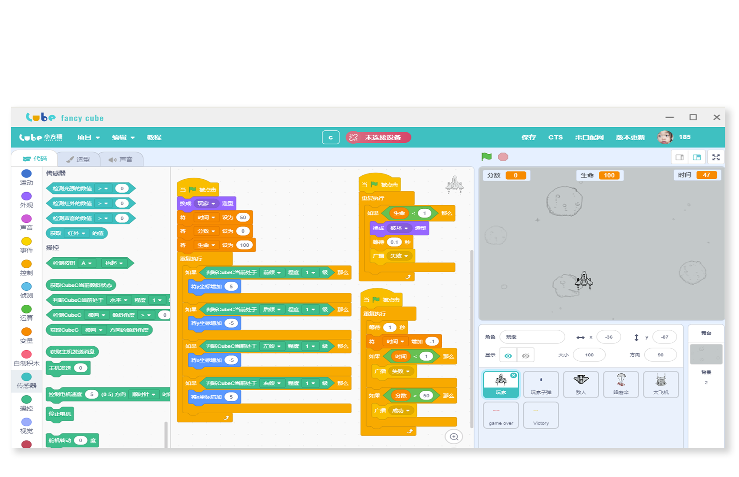The image size is (739, 477).
Task: Click the user avatar picture
Action: (665, 137)
